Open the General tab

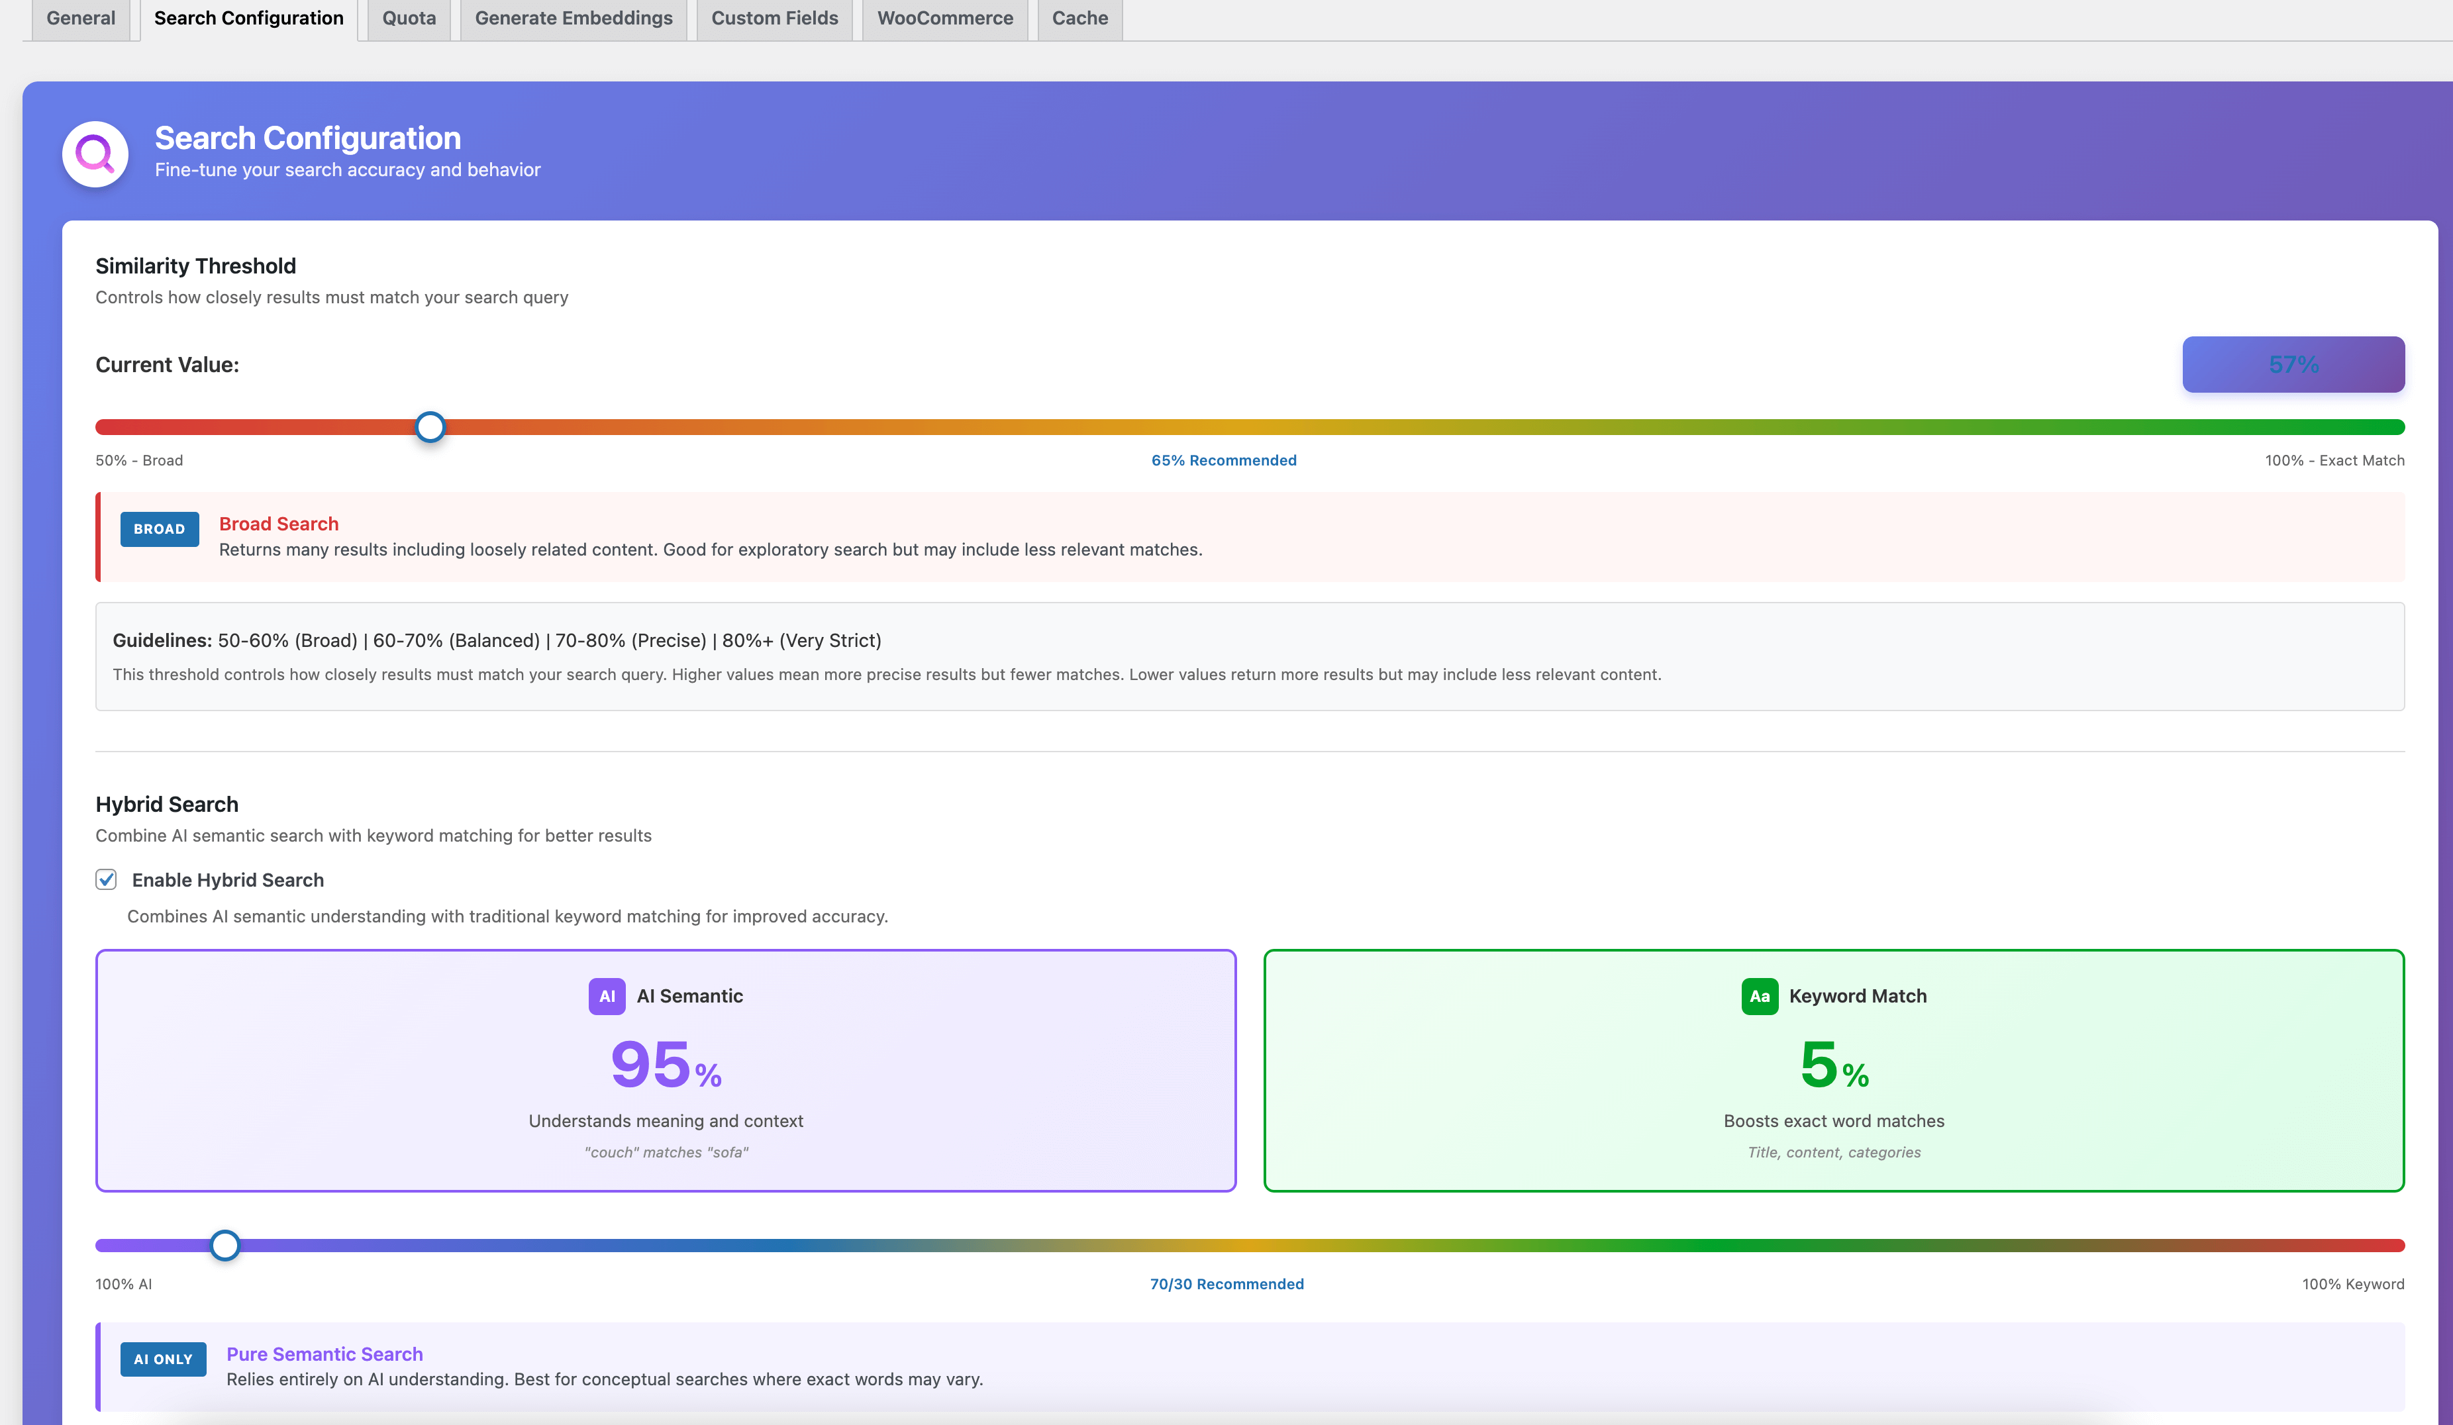tap(81, 19)
